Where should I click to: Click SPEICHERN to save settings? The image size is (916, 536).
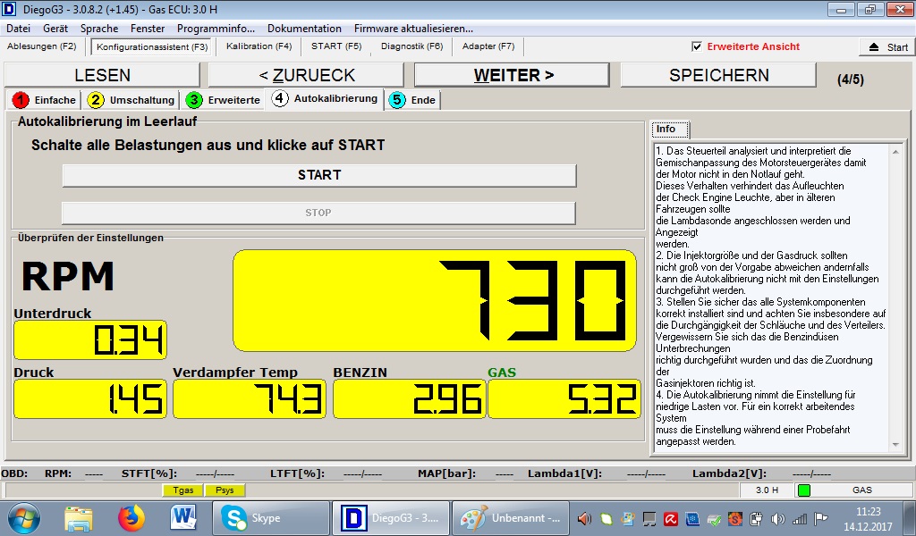(718, 75)
